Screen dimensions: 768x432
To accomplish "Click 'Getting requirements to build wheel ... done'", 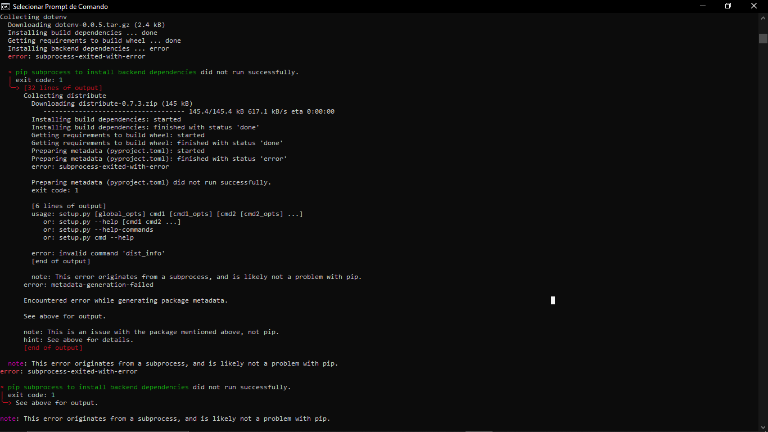I will click(94, 40).
